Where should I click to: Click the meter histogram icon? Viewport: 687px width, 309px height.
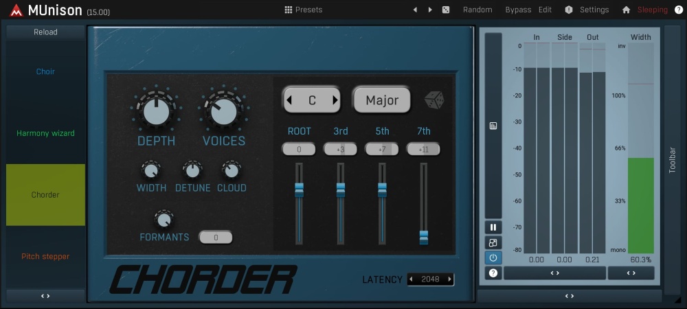point(493,126)
